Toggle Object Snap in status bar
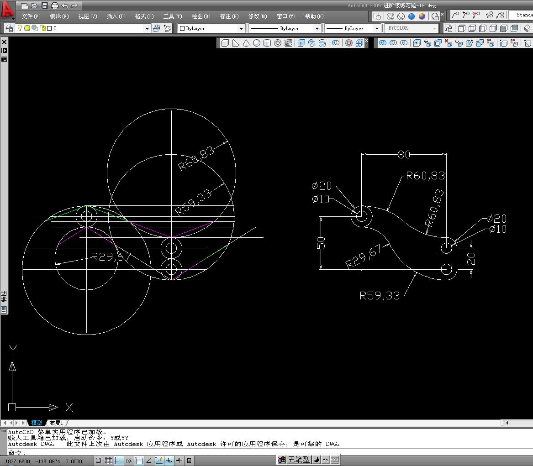The image size is (533, 466). coord(139,461)
